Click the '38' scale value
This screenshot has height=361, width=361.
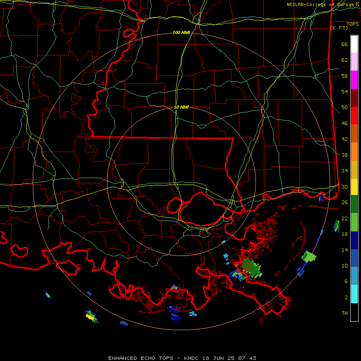click(345, 155)
